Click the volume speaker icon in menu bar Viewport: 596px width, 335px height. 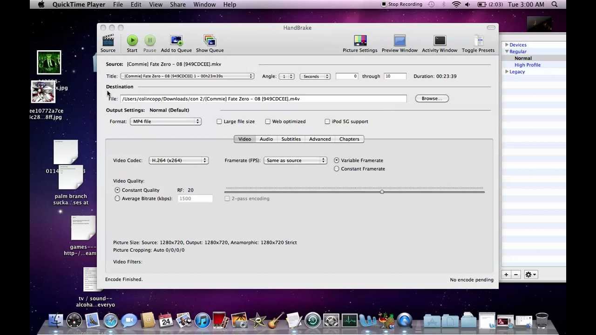click(x=467, y=4)
